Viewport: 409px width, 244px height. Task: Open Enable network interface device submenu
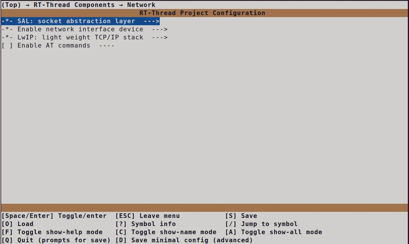click(x=85, y=29)
